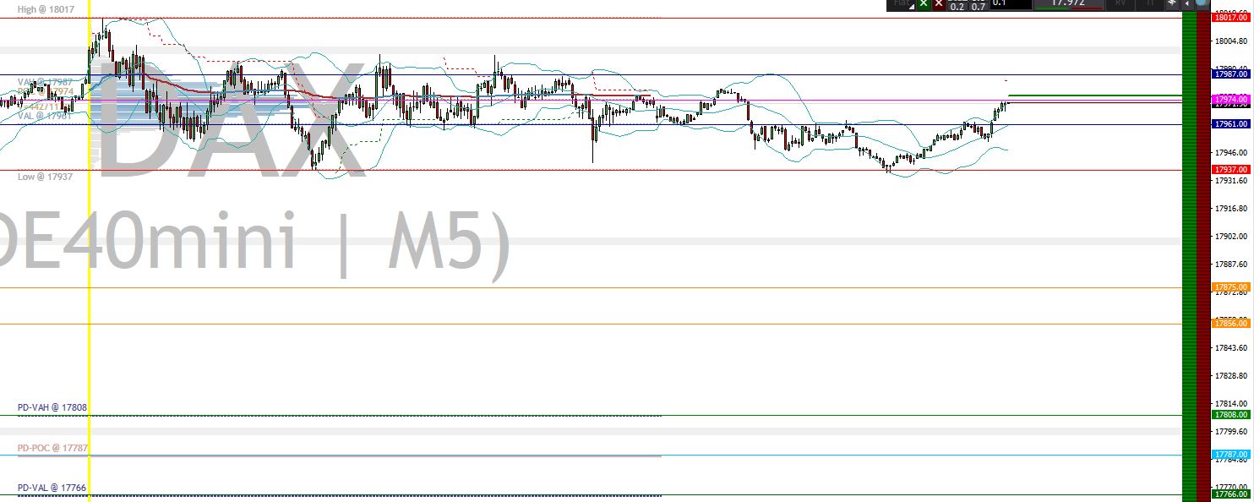Click the 'VAH @ 17987' value area label

click(x=45, y=82)
